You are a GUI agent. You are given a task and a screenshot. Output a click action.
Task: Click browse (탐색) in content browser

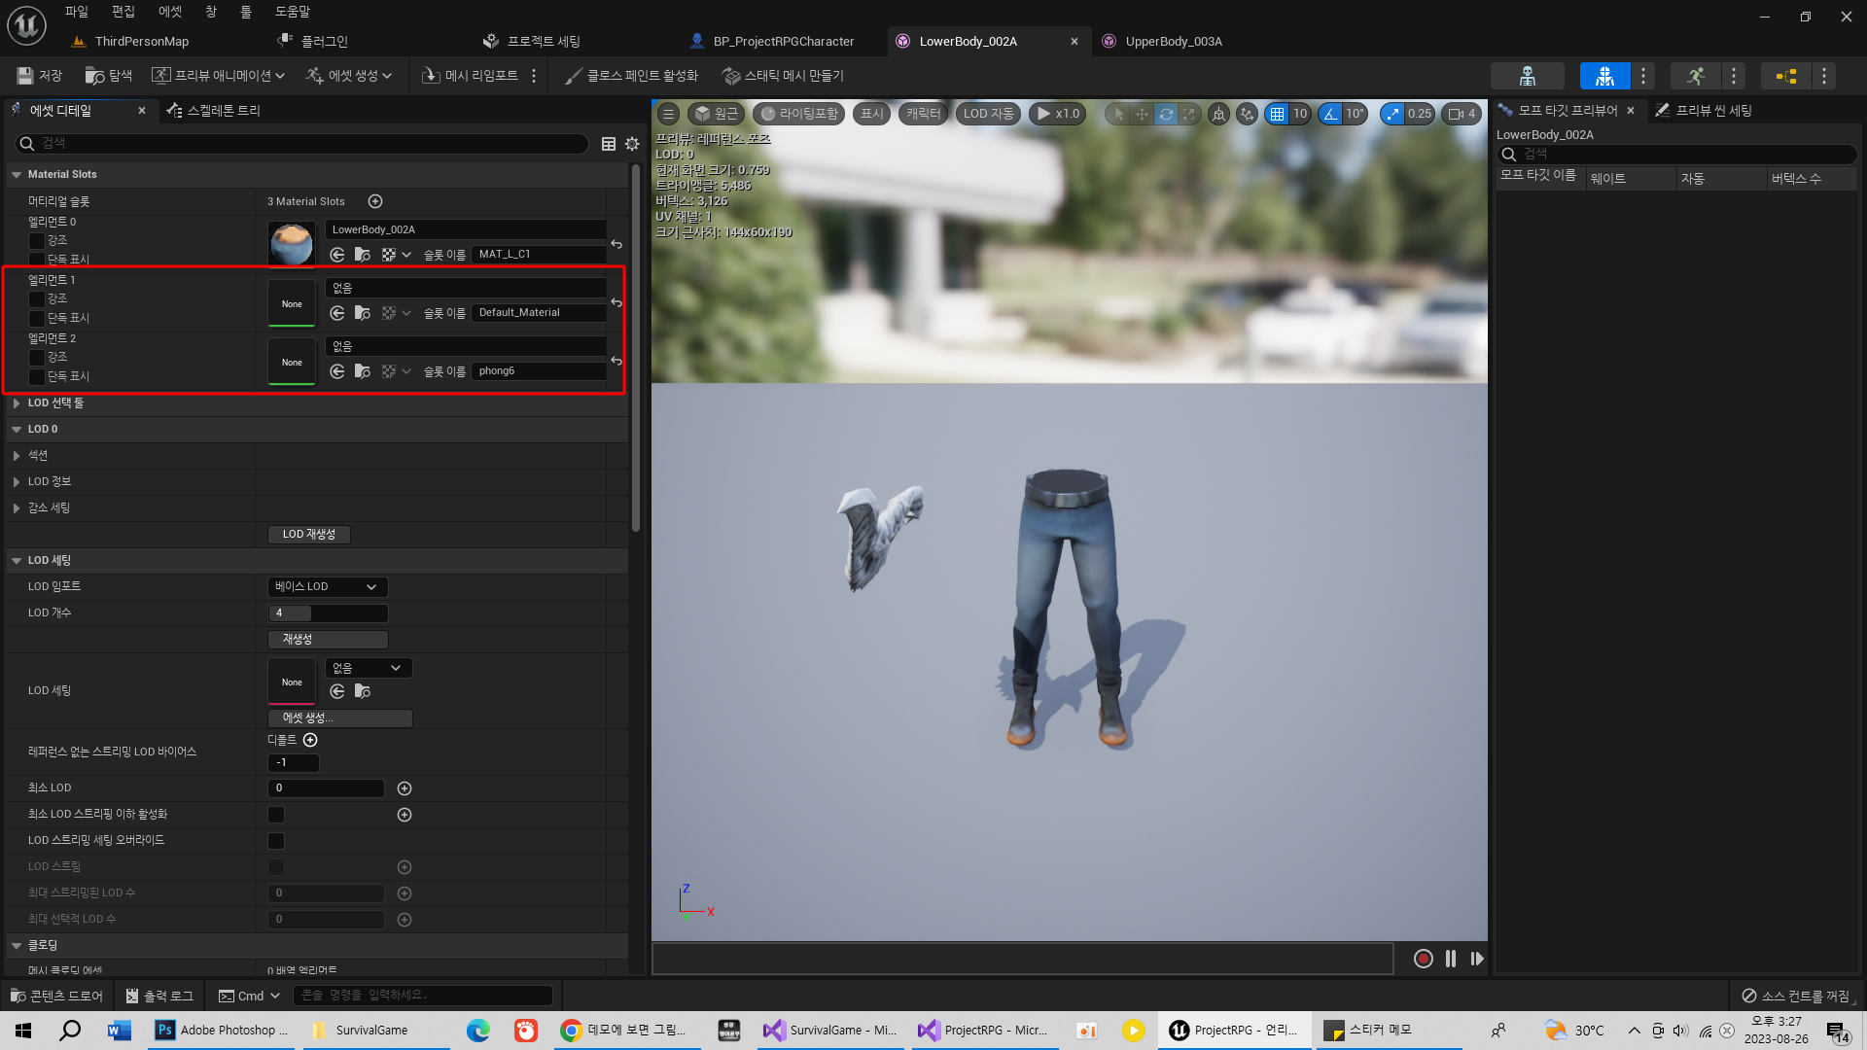coord(108,76)
